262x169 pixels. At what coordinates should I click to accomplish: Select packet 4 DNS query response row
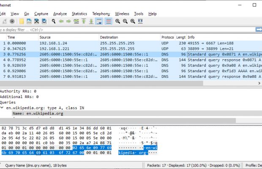pyautogui.click(x=127, y=60)
